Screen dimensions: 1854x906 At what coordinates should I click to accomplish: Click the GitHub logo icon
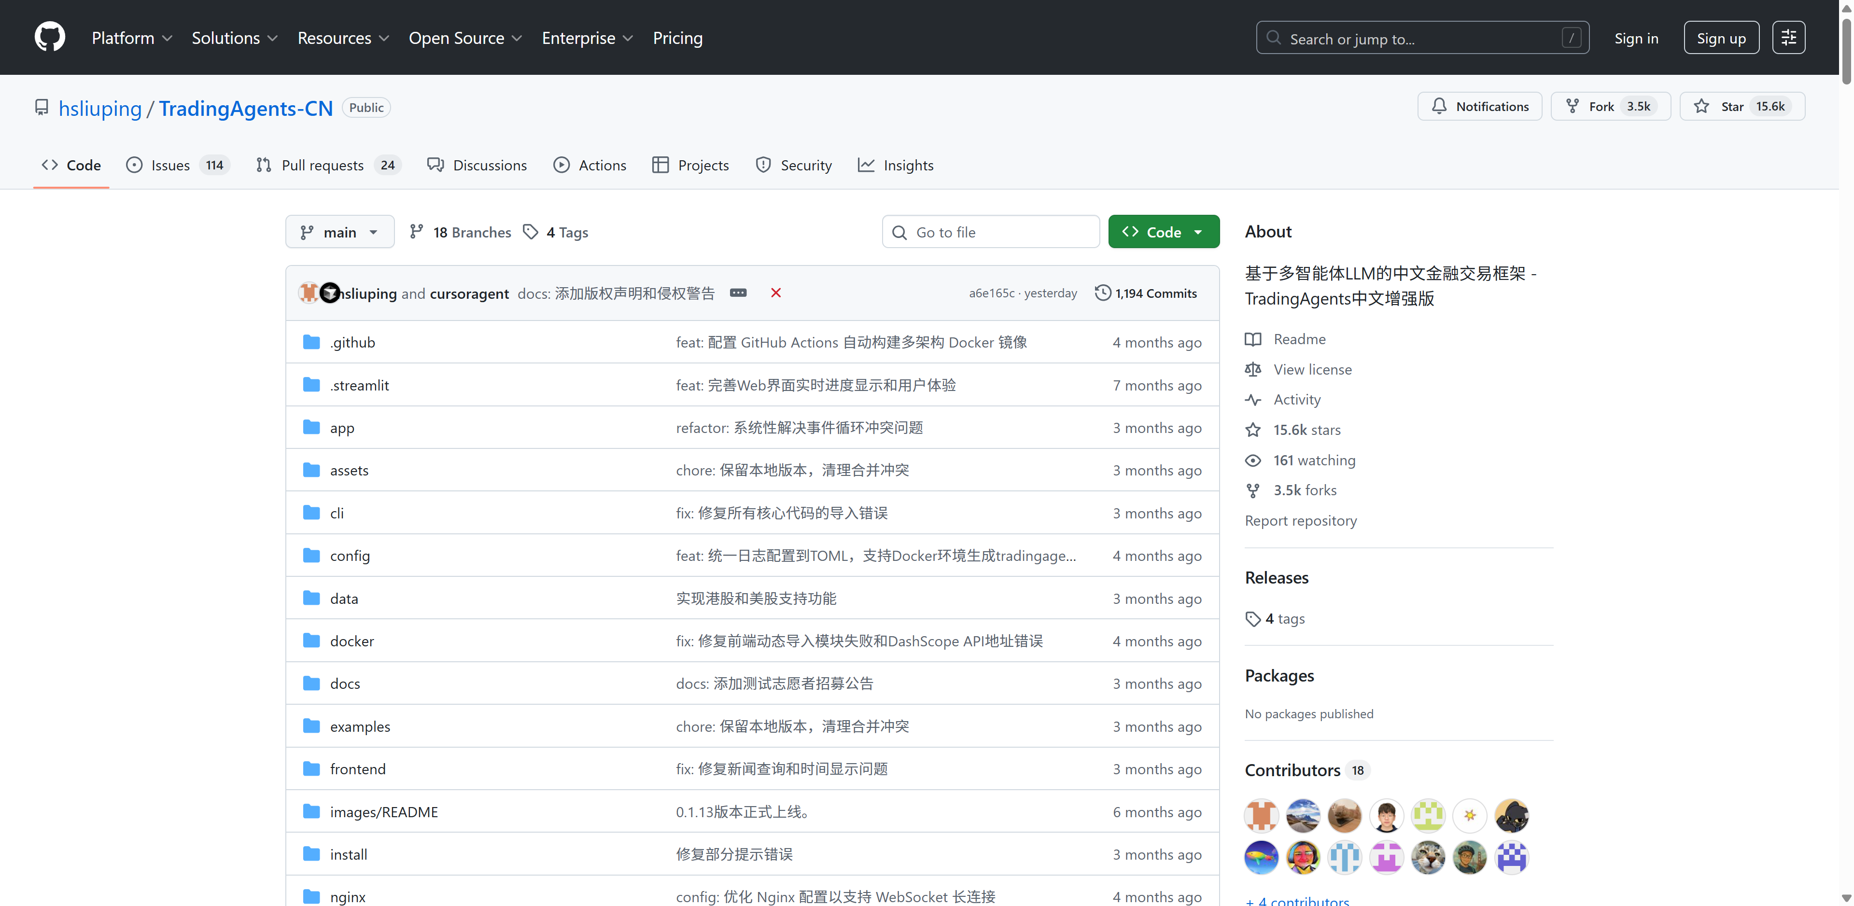(50, 38)
